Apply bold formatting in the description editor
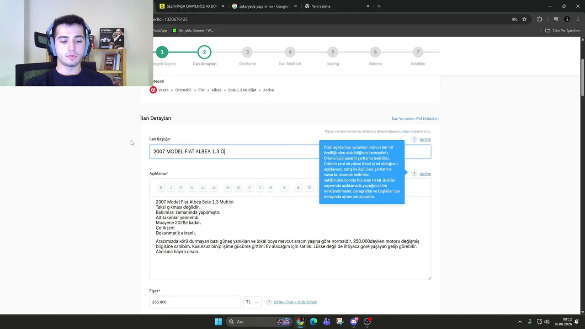 [x=161, y=187]
